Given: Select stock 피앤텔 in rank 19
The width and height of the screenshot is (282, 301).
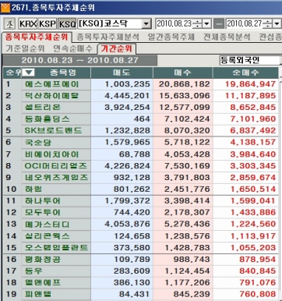Looking at the screenshot, I should [38, 294].
